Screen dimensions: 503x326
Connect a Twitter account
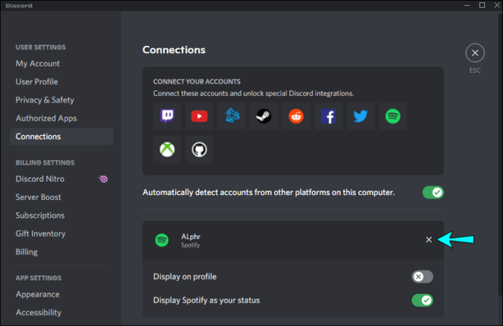pos(359,116)
